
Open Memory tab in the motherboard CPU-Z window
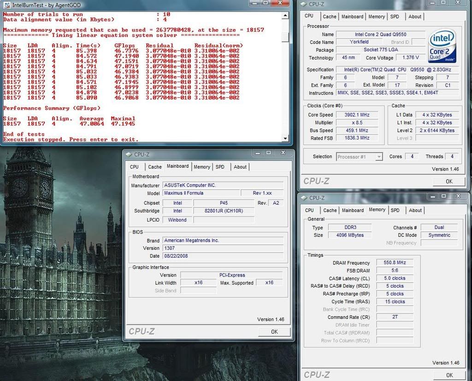pyautogui.click(x=202, y=167)
